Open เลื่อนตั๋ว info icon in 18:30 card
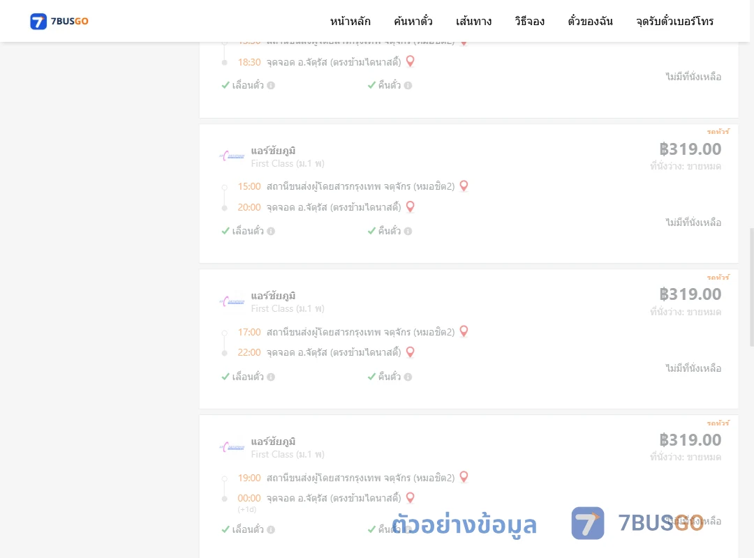This screenshot has height=558, width=754. click(271, 86)
